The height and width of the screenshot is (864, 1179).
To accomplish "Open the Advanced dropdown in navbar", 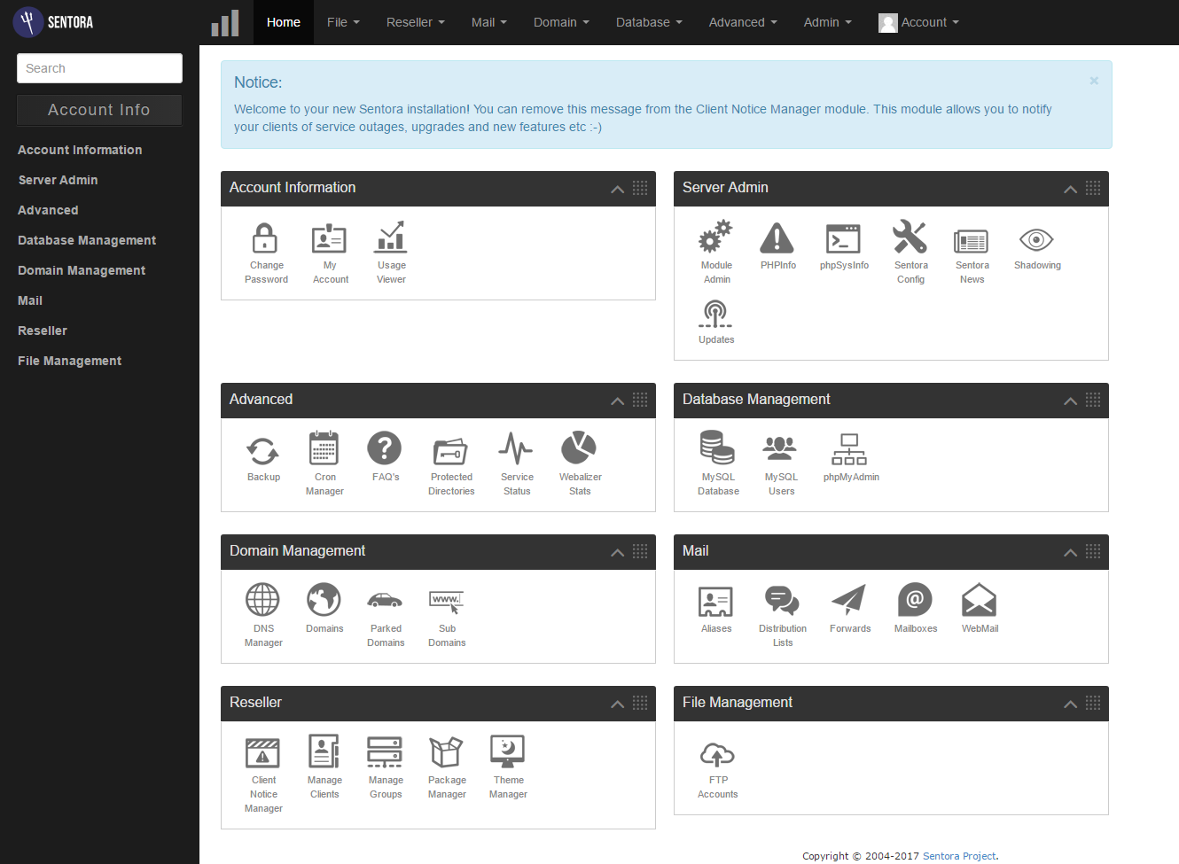I will point(743,22).
